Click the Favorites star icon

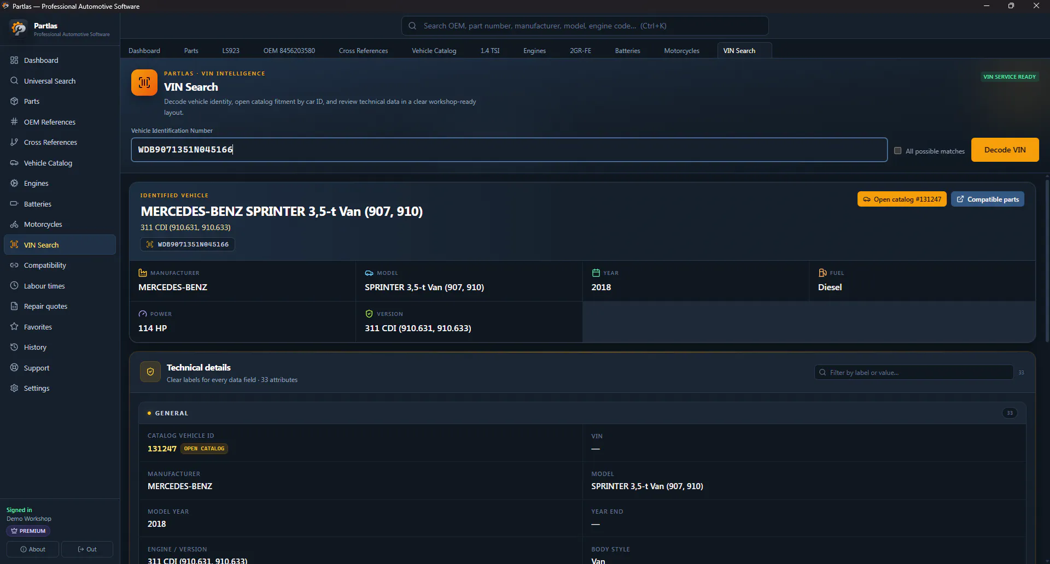coord(14,327)
